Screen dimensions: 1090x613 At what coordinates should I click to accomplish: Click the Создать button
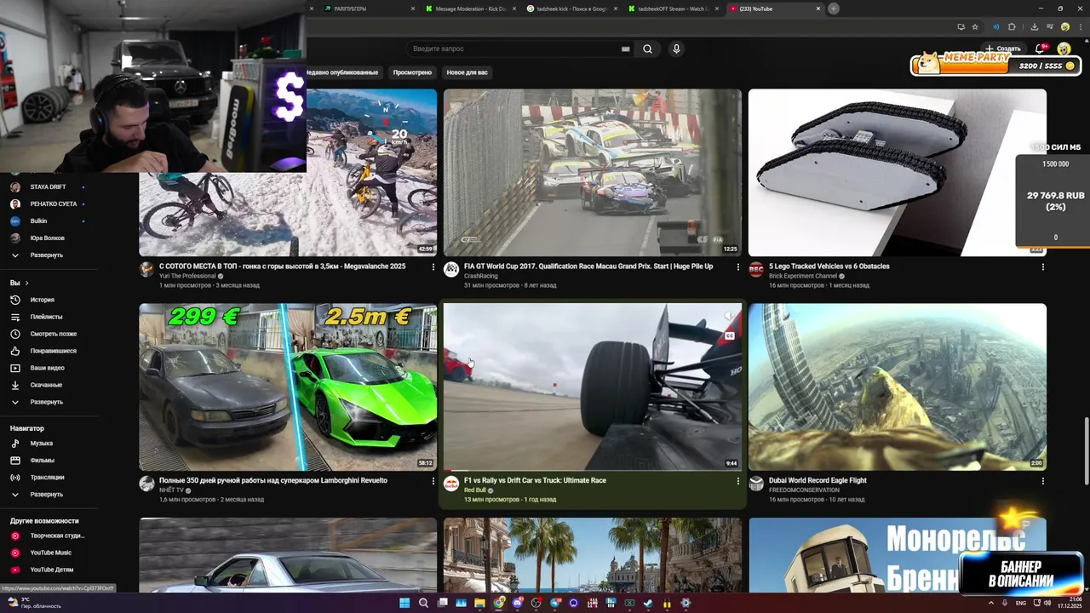click(1002, 49)
